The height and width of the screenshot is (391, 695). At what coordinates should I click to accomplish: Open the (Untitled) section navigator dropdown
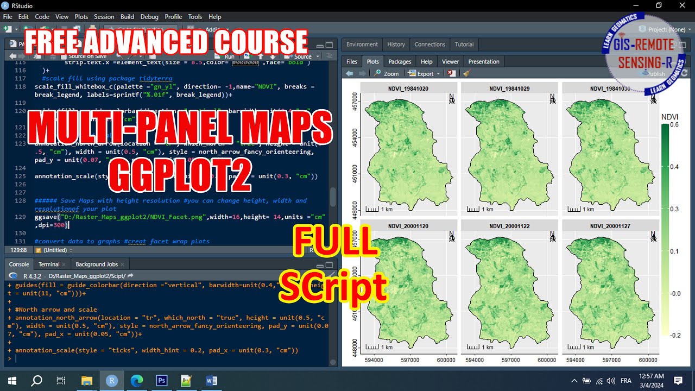point(54,250)
